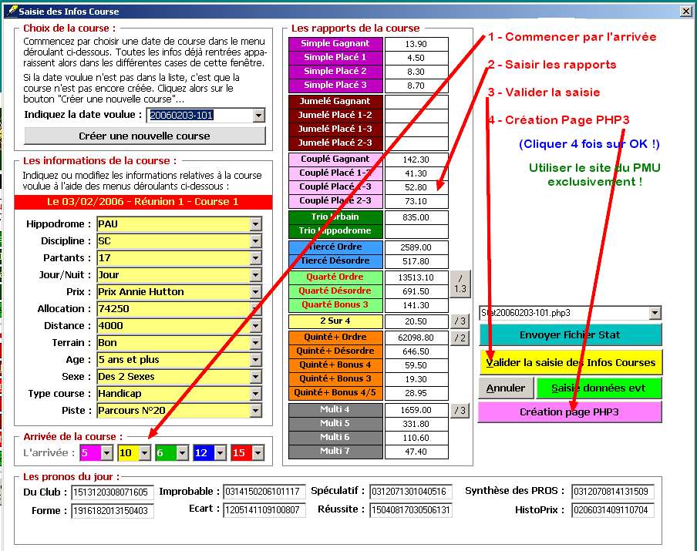Open the green arrival dropdown showing 6
The image size is (697, 551).
[x=183, y=453]
